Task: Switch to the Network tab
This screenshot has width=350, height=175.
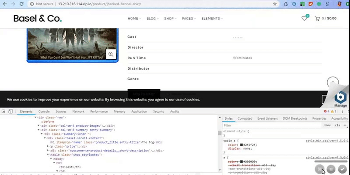Action: click(x=78, y=111)
